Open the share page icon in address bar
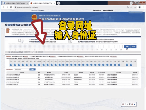The image size is (146, 110). [x=132, y=7]
